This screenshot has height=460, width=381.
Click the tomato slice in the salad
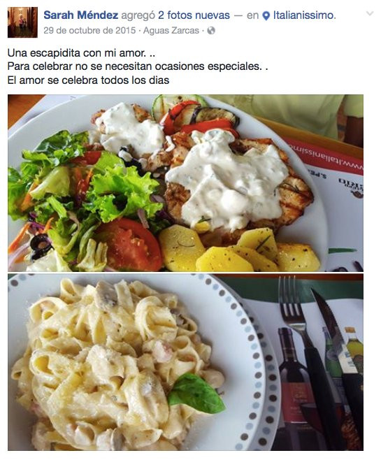131,244
